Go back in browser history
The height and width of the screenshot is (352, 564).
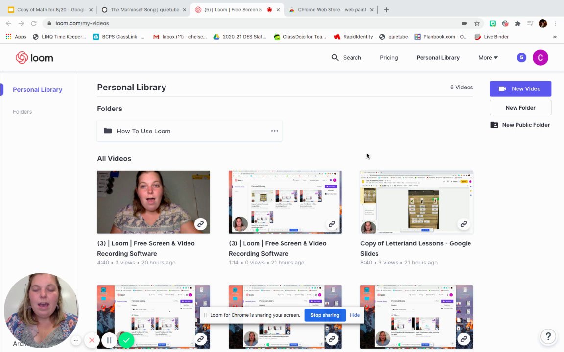click(x=9, y=23)
